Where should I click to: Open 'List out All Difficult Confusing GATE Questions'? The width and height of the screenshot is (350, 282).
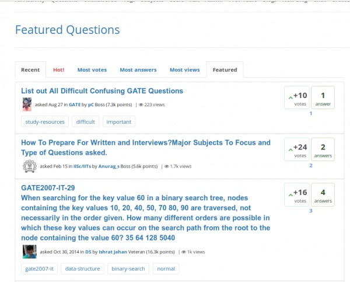(x=102, y=90)
